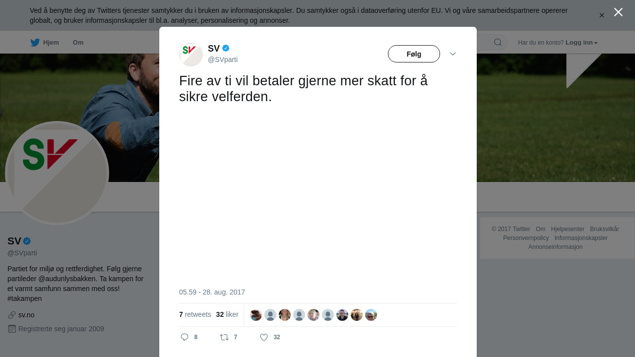Open Hjelpesenter footer link
Screen dimensions: 635x357
pyautogui.click(x=568, y=229)
